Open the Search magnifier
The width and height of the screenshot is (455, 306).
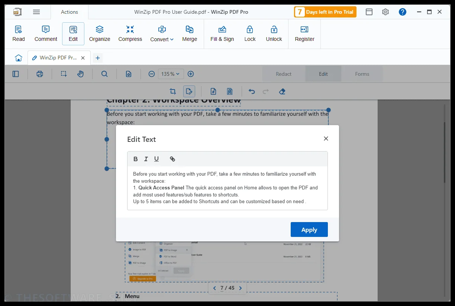(104, 74)
